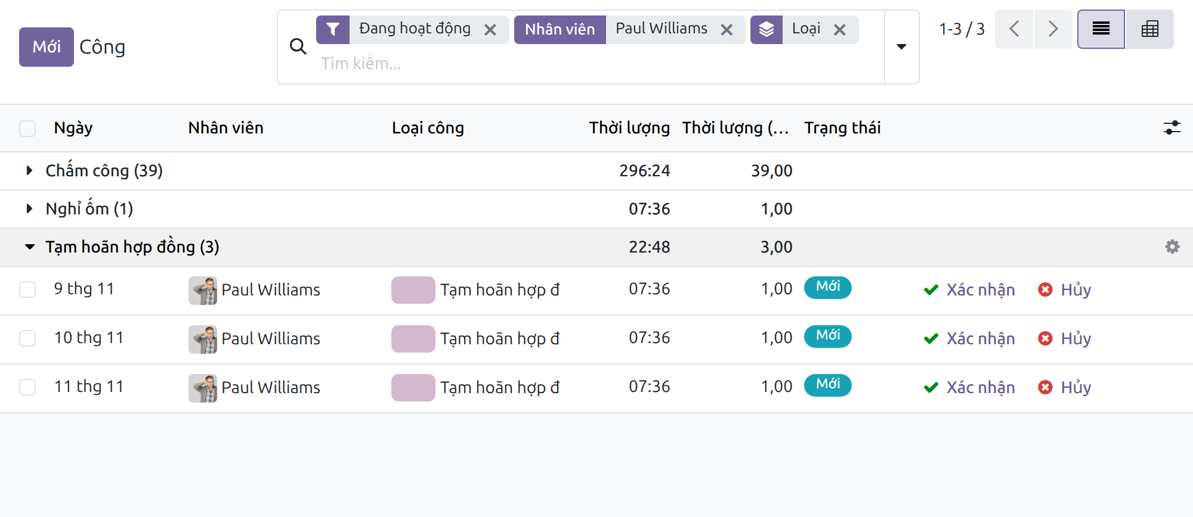1193x517 pixels.
Task: Tick the checkbox for 9 thg 11 row
Action: click(27, 289)
